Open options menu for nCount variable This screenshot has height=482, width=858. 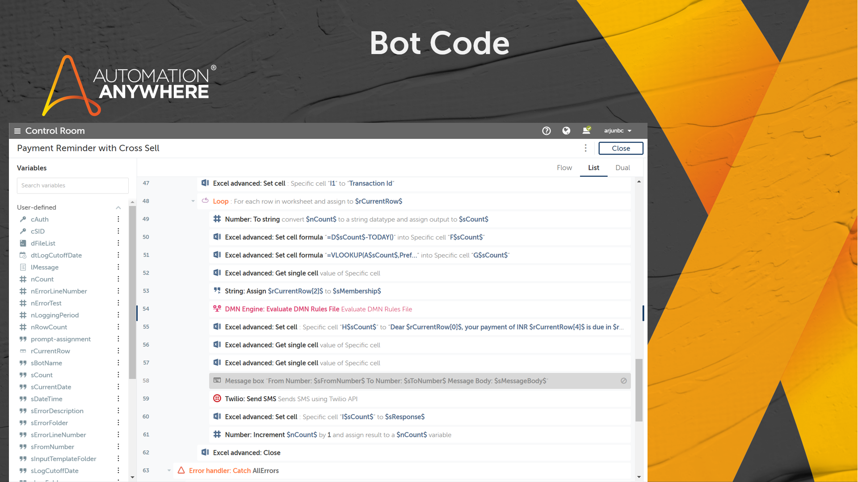pyautogui.click(x=118, y=279)
